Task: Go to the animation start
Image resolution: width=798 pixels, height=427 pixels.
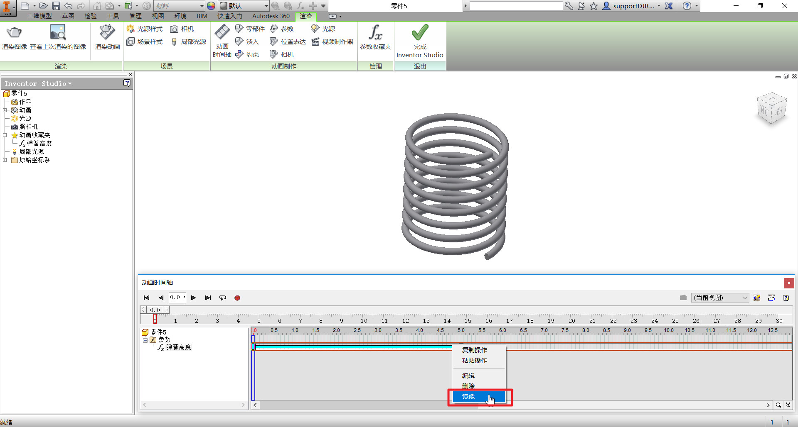Action: [x=146, y=298]
